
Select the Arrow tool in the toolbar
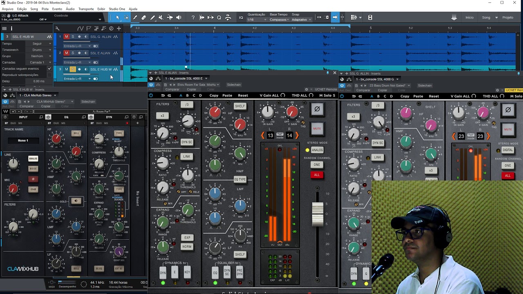tap(118, 18)
